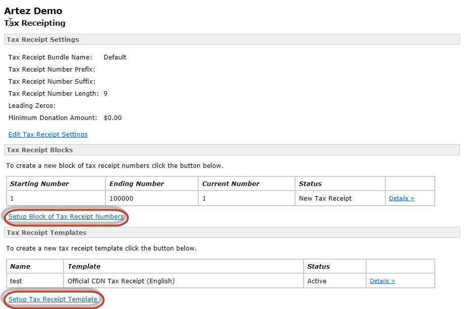Click the Current Number column header
Image resolution: width=464 pixels, height=309 pixels.
point(230,184)
